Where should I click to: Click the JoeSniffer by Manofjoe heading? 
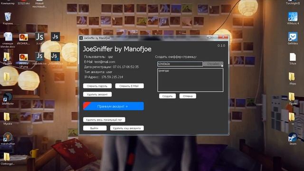(x=117, y=49)
